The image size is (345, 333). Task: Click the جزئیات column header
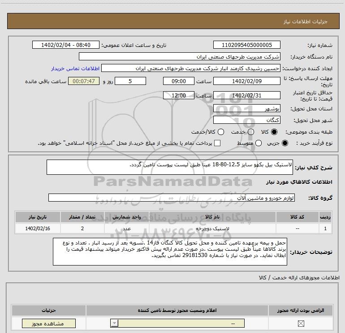coord(49,310)
